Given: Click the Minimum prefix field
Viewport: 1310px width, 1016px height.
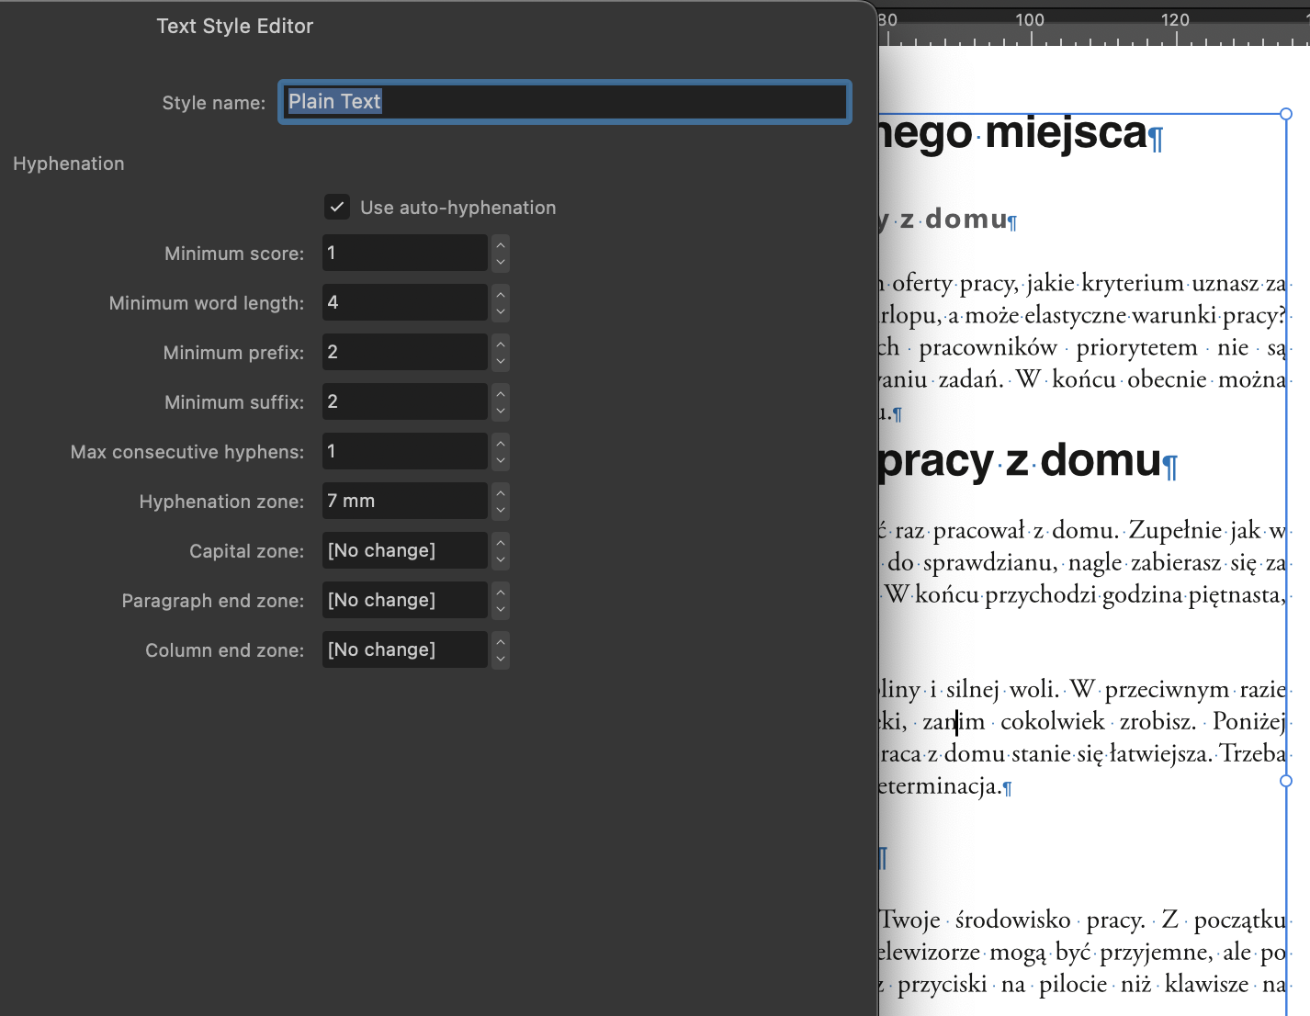Looking at the screenshot, I should 404,352.
